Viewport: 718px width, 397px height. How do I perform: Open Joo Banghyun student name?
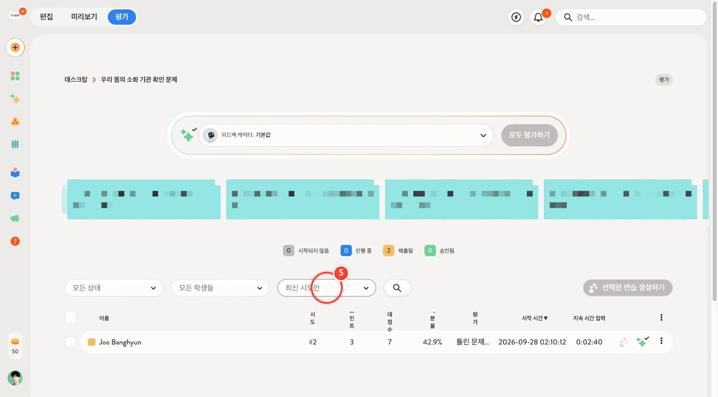120,342
